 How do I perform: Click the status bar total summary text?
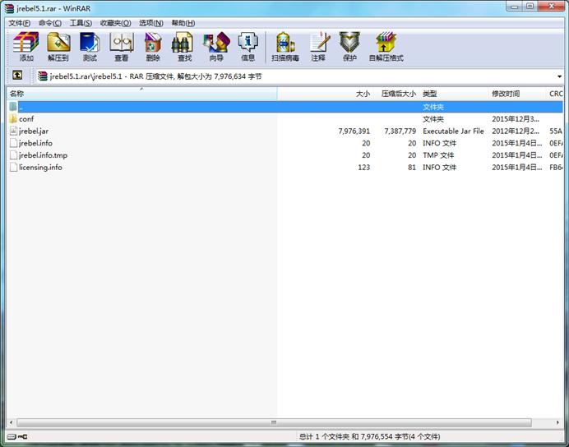[369, 436]
